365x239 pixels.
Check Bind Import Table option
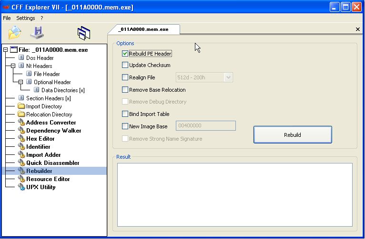(125, 114)
